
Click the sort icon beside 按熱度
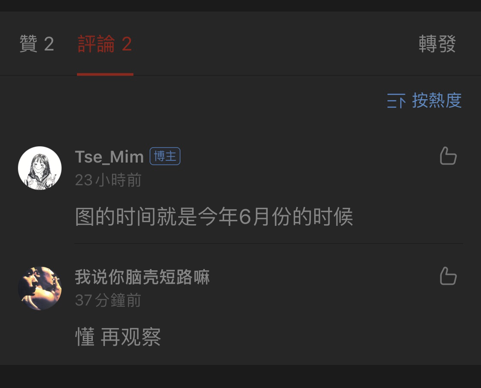click(x=396, y=101)
